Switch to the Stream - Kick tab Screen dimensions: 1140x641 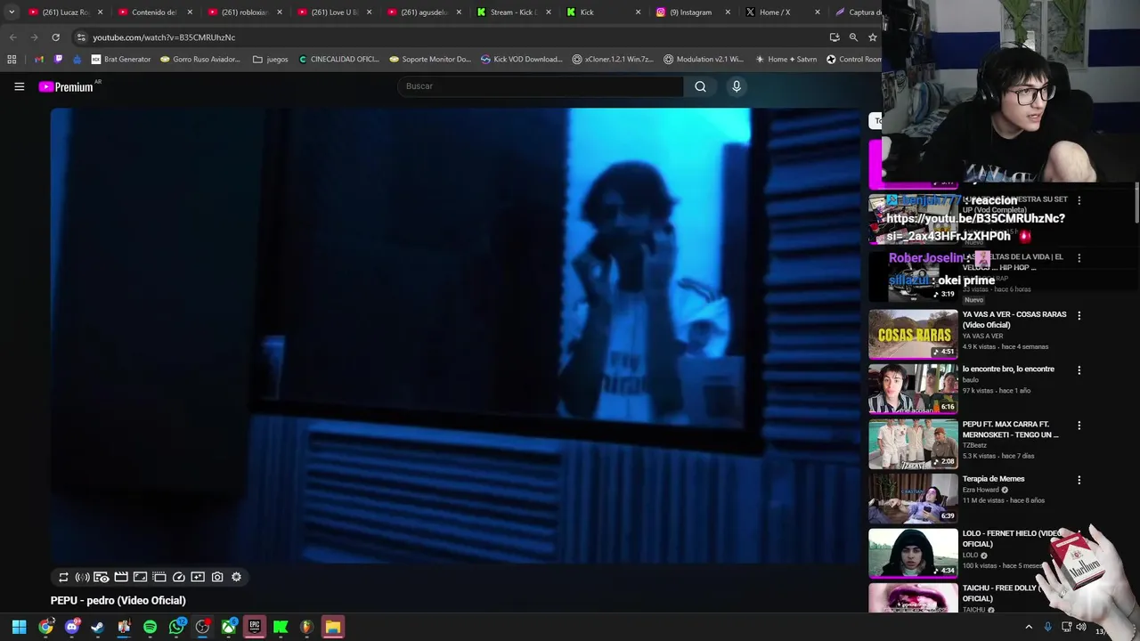pos(513,12)
